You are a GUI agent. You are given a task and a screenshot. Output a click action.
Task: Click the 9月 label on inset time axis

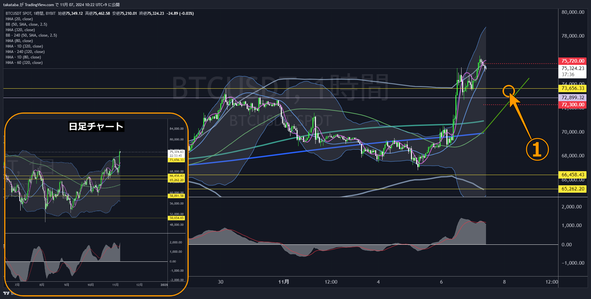pyautogui.click(x=66, y=285)
